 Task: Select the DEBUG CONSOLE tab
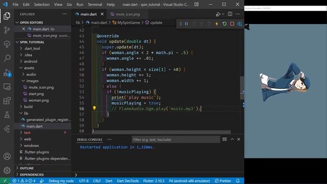coord(89,140)
